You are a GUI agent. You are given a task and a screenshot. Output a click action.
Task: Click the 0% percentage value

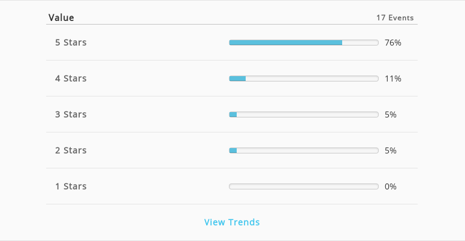(x=391, y=186)
